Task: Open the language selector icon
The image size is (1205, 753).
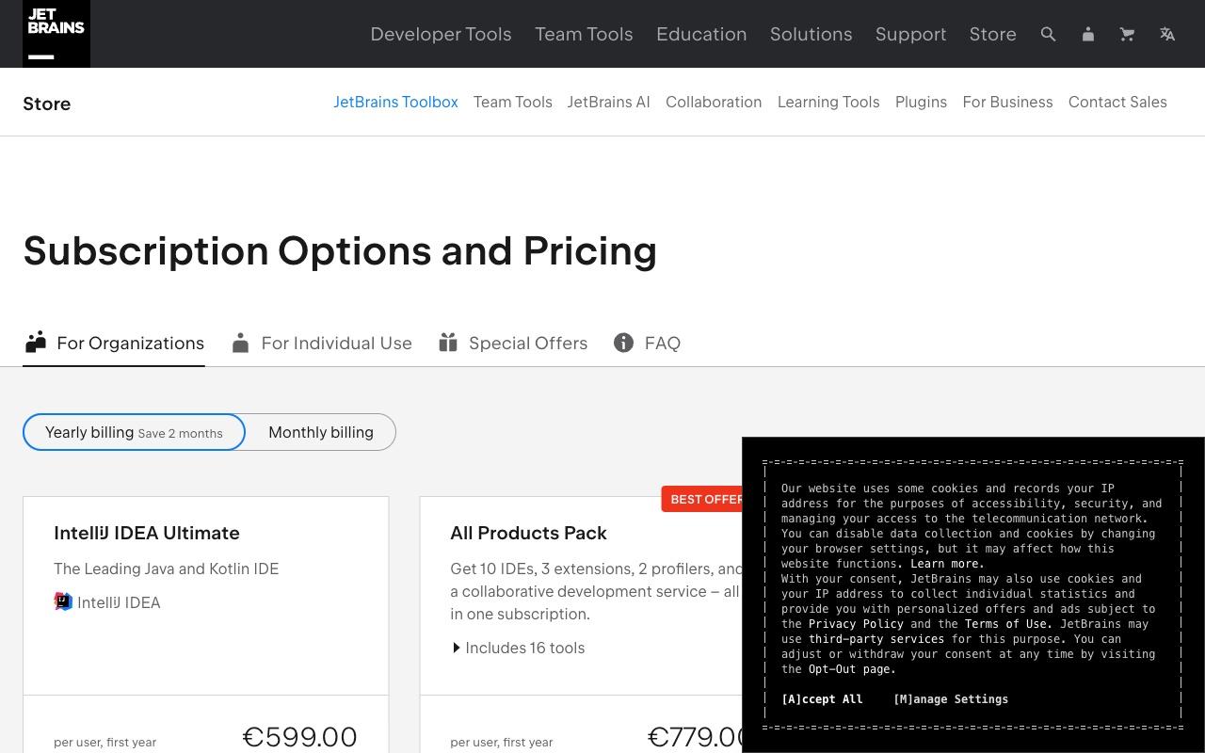Action: tap(1167, 34)
